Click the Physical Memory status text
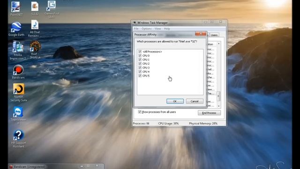The width and height of the screenshot is (300, 169). pyautogui.click(x=203, y=123)
